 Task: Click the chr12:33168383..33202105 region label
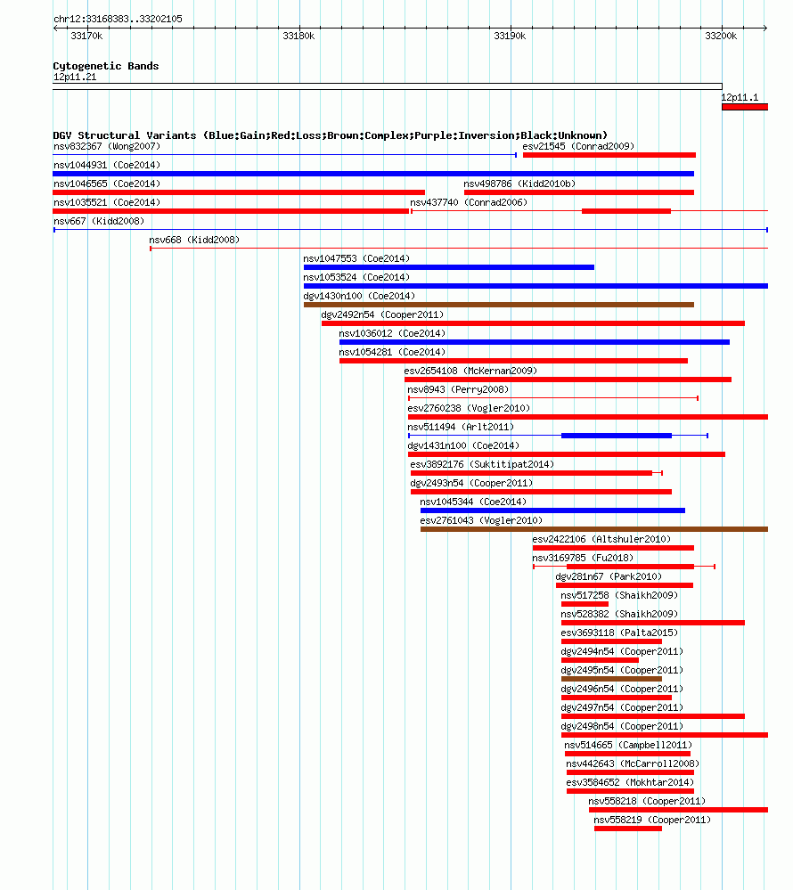click(x=119, y=19)
